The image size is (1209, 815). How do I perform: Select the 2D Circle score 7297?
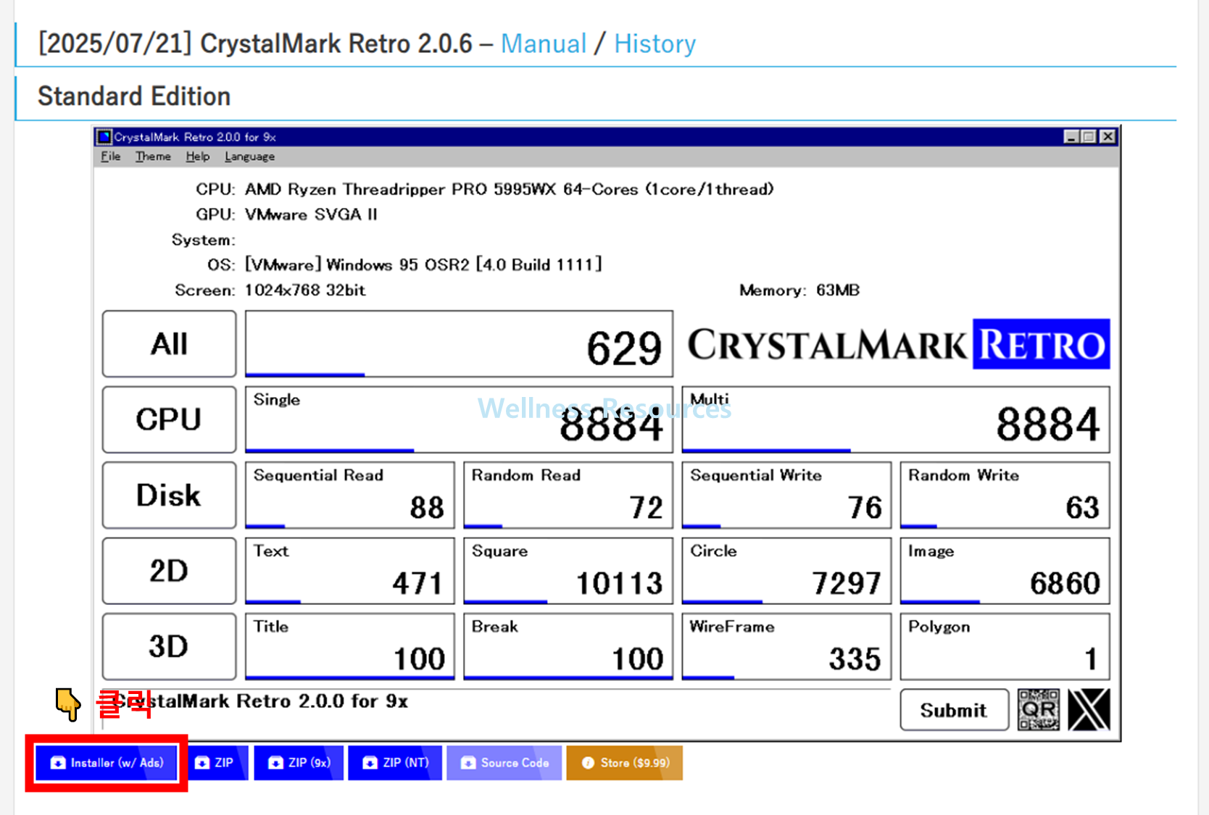[x=786, y=571]
